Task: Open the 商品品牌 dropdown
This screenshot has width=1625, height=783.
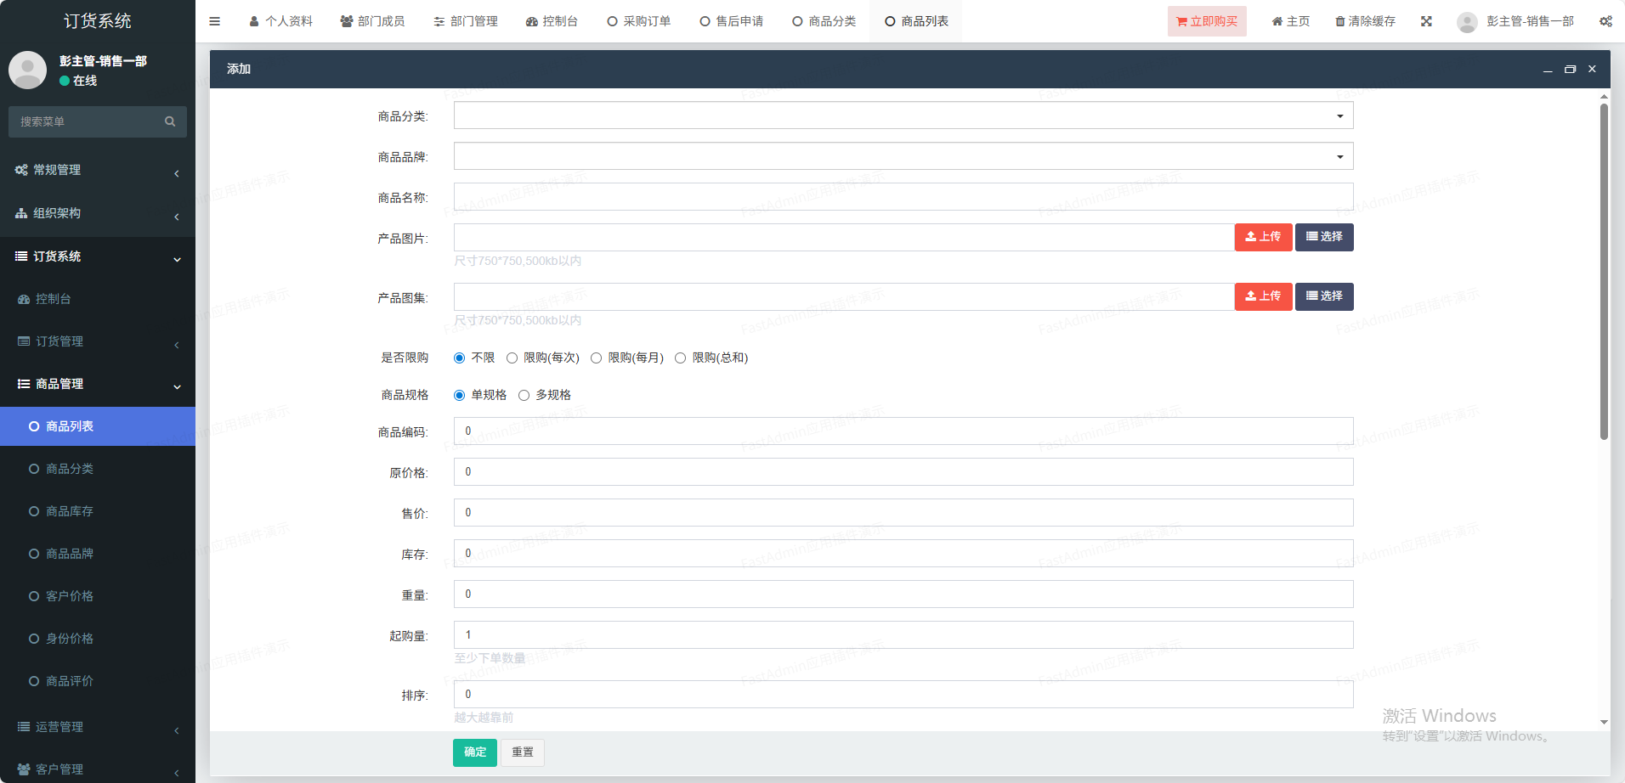Action: 903,156
